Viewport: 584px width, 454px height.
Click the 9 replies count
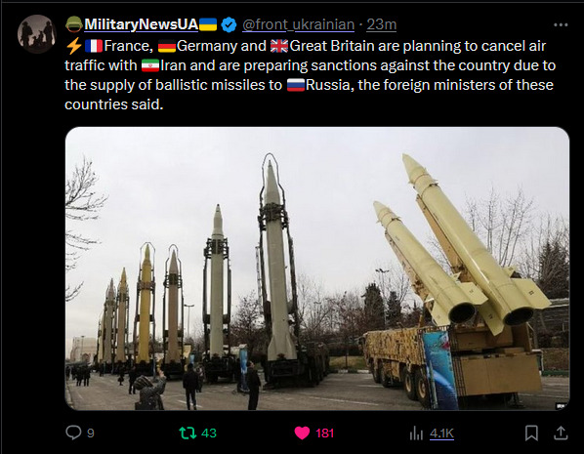point(91,433)
